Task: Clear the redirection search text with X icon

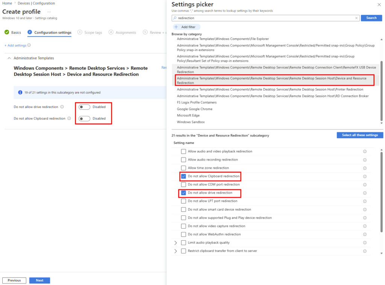Action: point(356,18)
